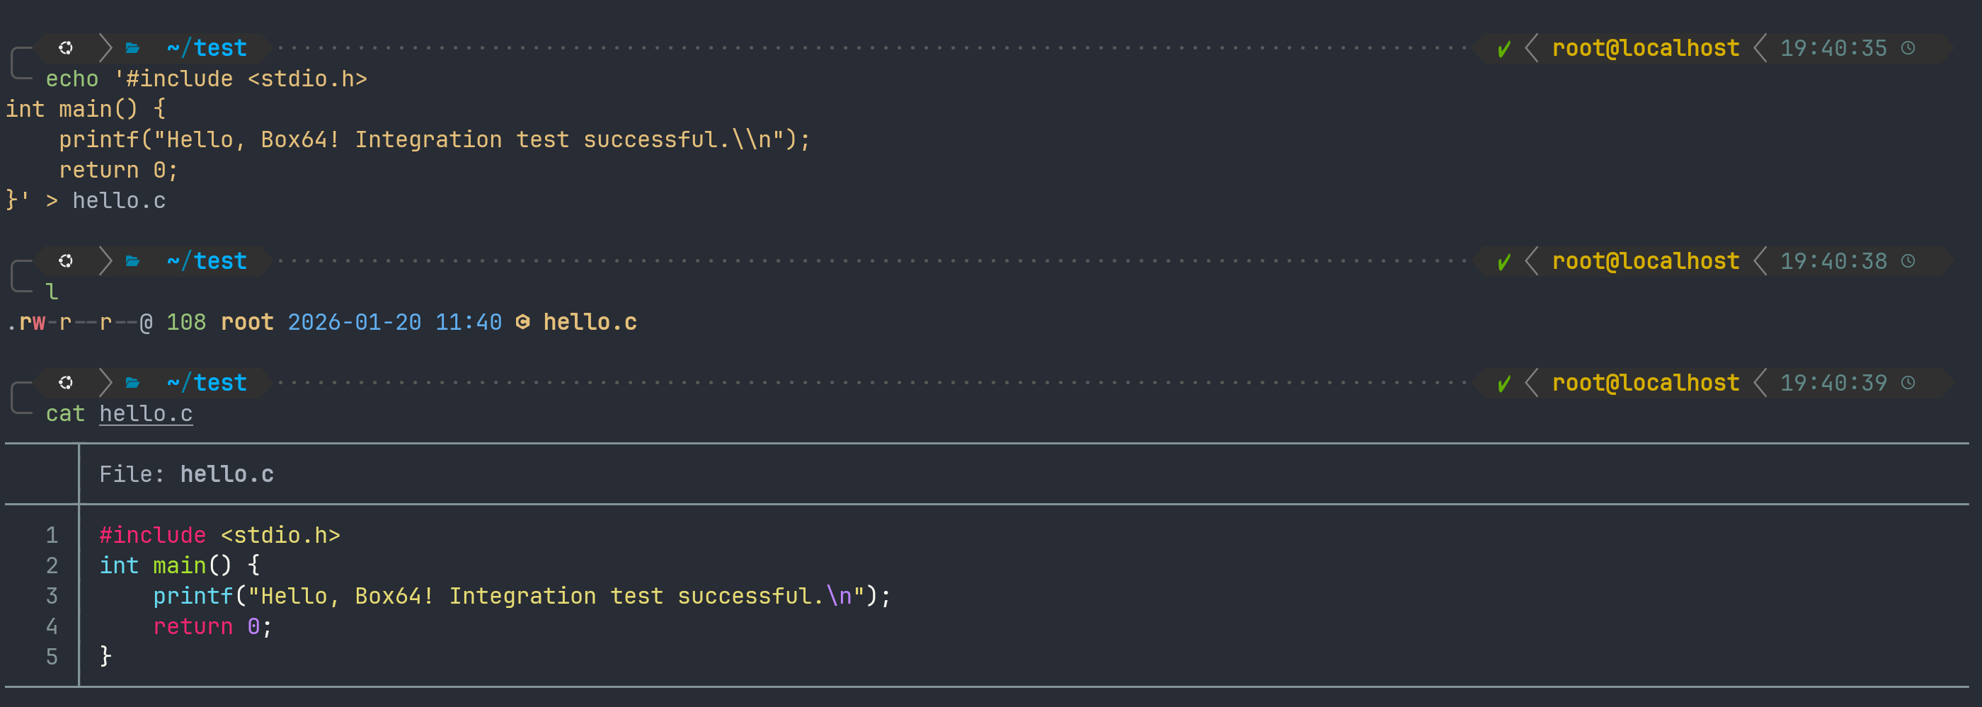Click the clock icon beside 19:40:39
Image resolution: width=1982 pixels, height=707 pixels.
1908,383
